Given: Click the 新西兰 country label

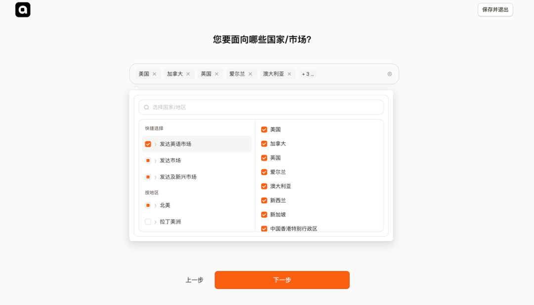Looking at the screenshot, I should coord(278,200).
